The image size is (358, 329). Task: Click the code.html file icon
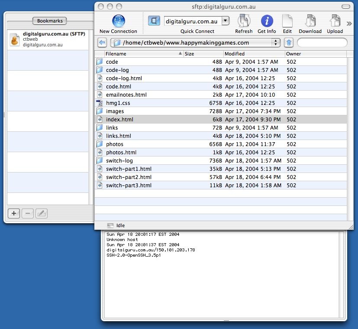(100, 86)
